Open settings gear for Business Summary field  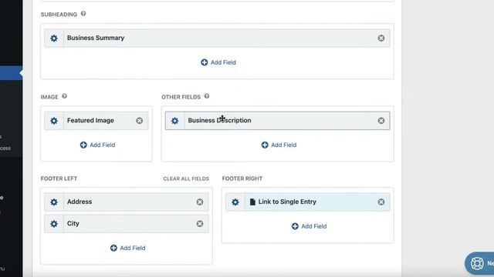click(54, 38)
